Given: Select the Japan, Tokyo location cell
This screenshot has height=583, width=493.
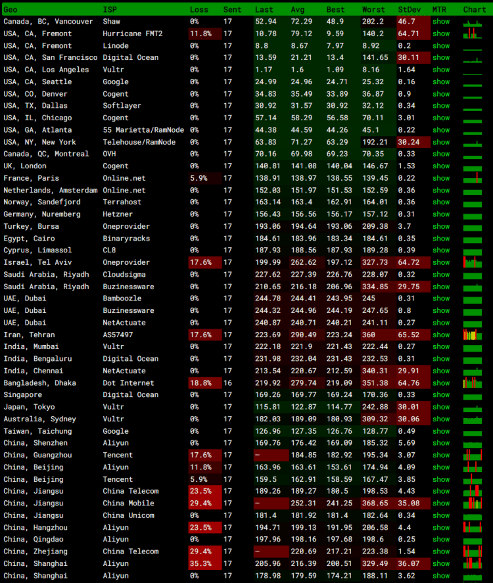Looking at the screenshot, I should point(28,407).
